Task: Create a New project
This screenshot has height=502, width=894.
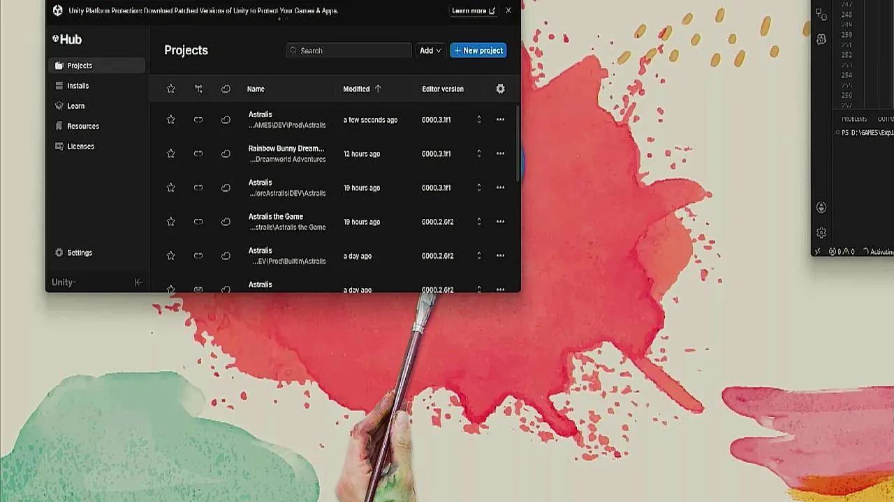Action: pos(478,50)
